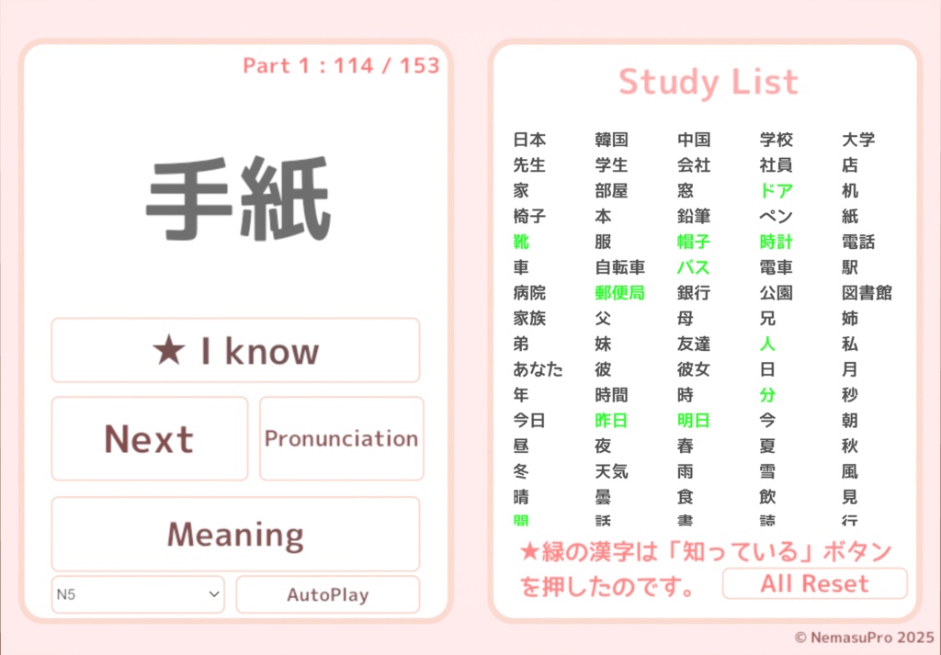Select 日本 in the Study List
The height and width of the screenshot is (655, 941).
[x=529, y=140]
